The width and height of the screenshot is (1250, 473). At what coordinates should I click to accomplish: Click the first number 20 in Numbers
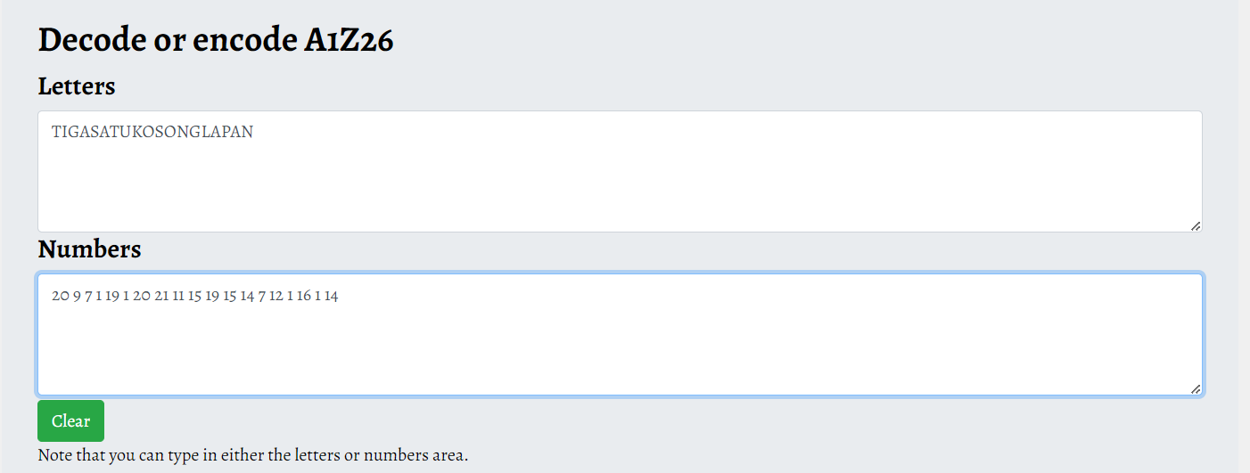(60, 296)
